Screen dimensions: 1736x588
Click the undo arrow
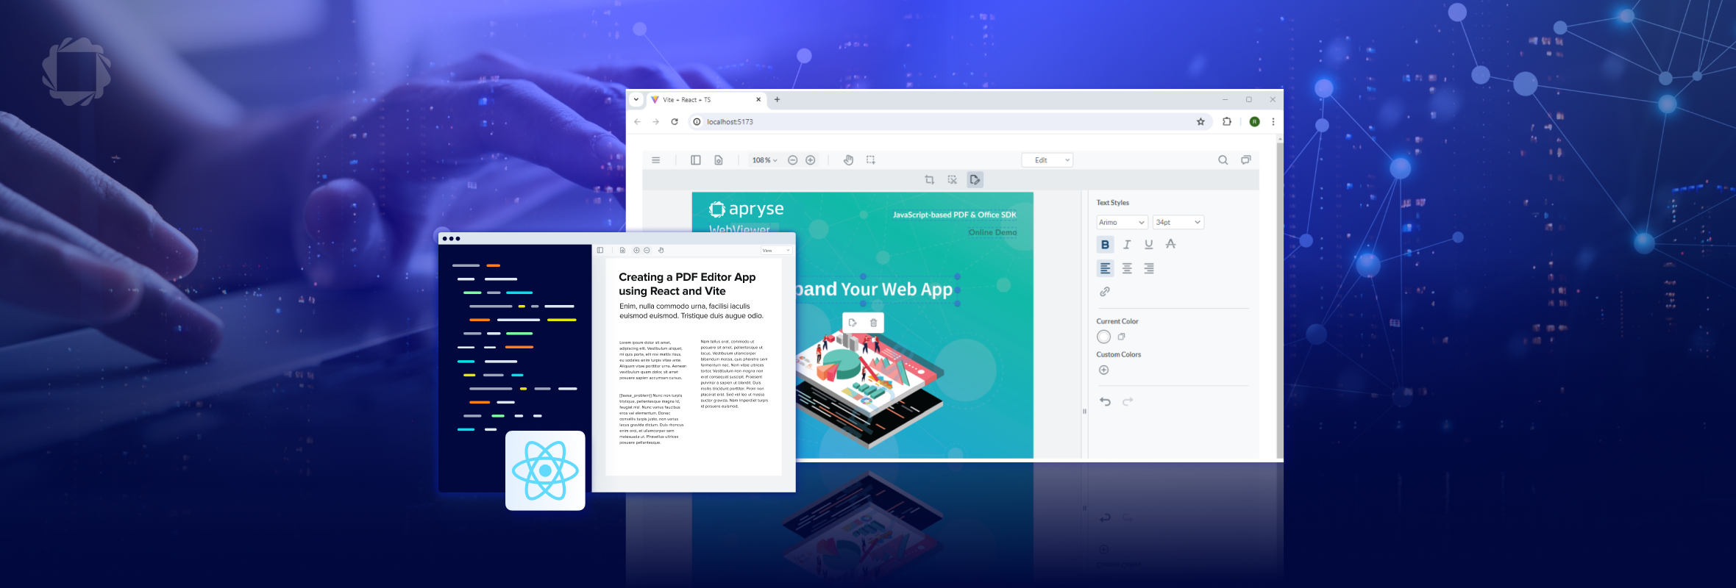point(1105,401)
